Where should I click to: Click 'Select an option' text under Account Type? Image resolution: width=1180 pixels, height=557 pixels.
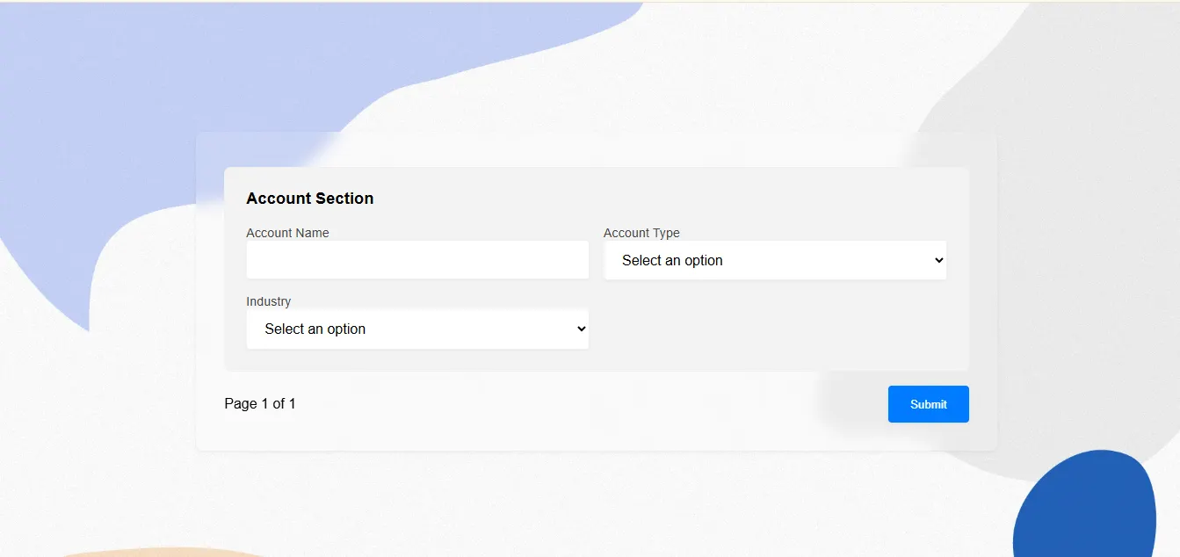click(672, 260)
